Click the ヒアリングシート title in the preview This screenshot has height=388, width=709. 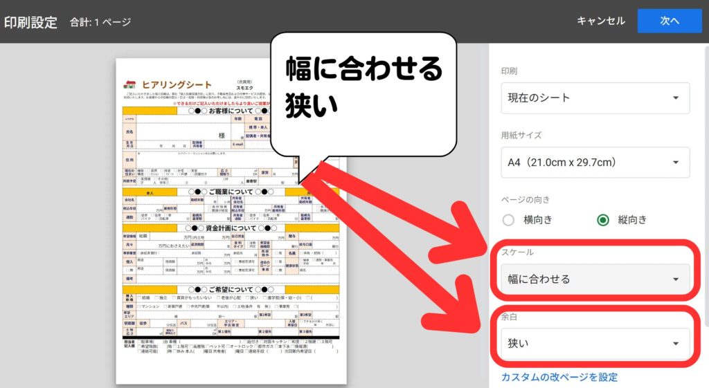click(177, 85)
